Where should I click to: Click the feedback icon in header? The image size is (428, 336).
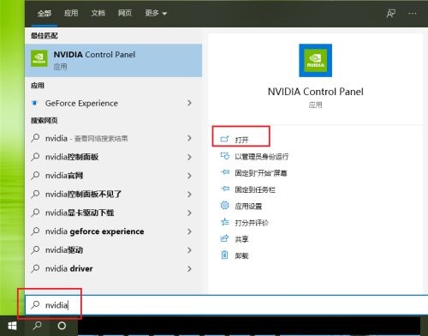pos(390,13)
